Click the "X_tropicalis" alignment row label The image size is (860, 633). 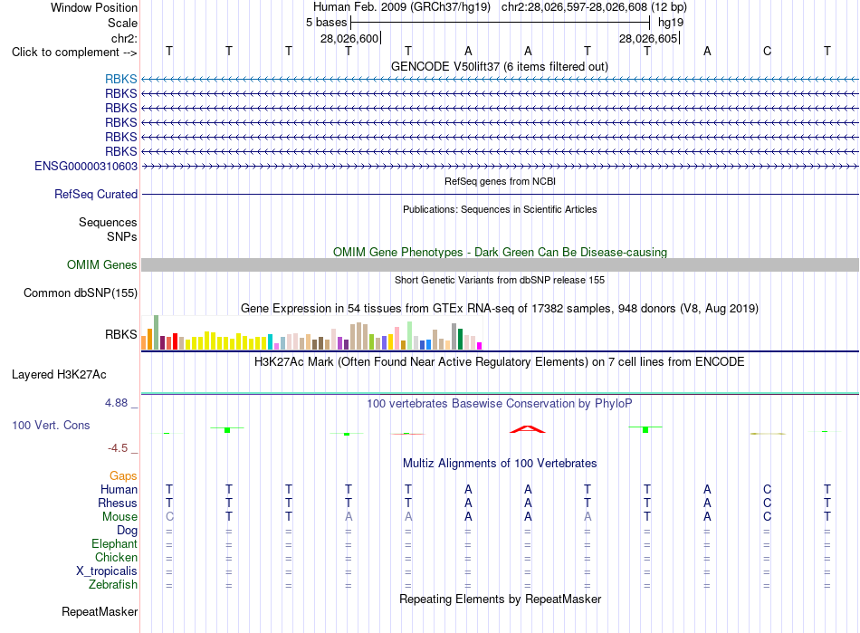pos(107,571)
